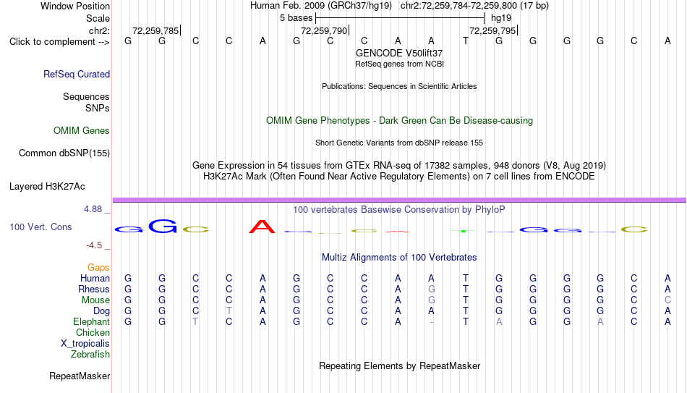Click the PhyloP 4.88 upper value
This screenshot has width=687, height=393.
tap(93, 209)
